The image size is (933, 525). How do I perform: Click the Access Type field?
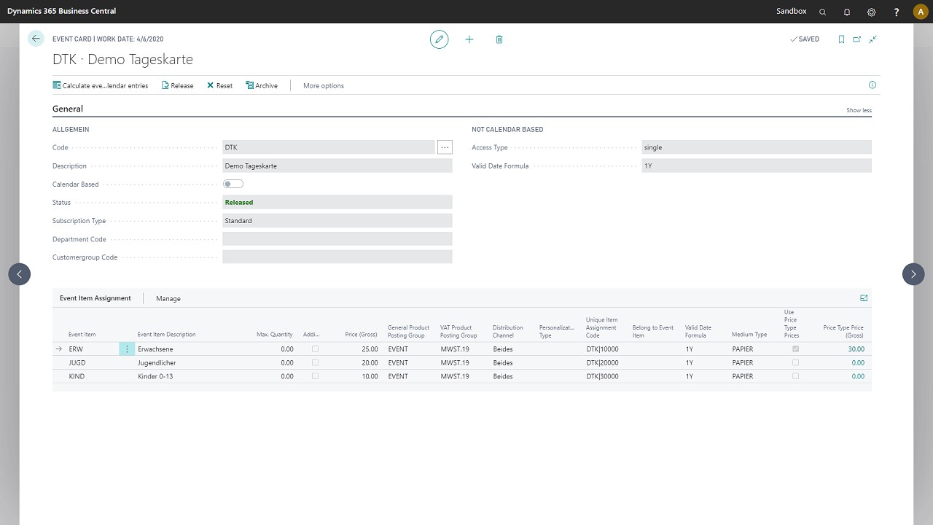pos(757,147)
